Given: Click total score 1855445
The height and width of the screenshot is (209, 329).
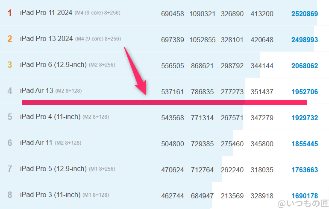Looking at the screenshot, I should 305,144.
